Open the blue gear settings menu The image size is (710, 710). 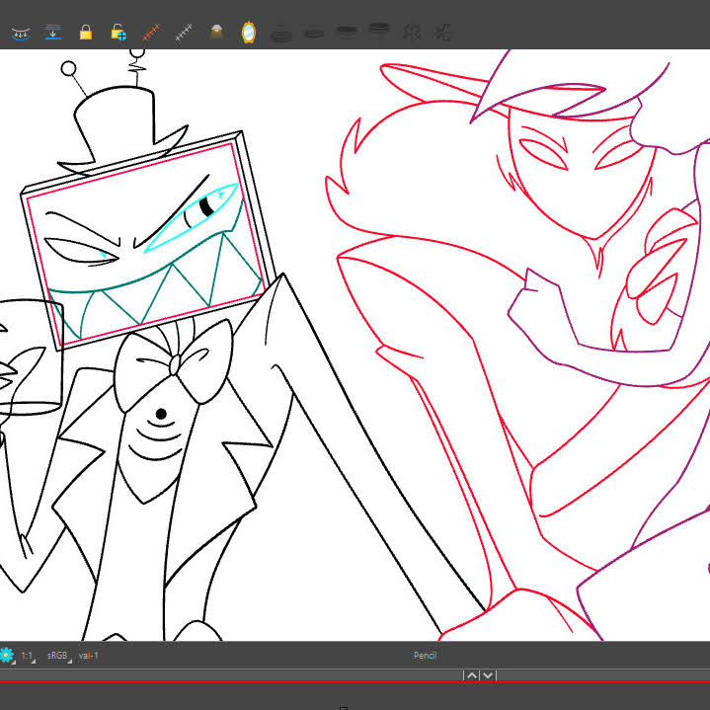coord(6,655)
